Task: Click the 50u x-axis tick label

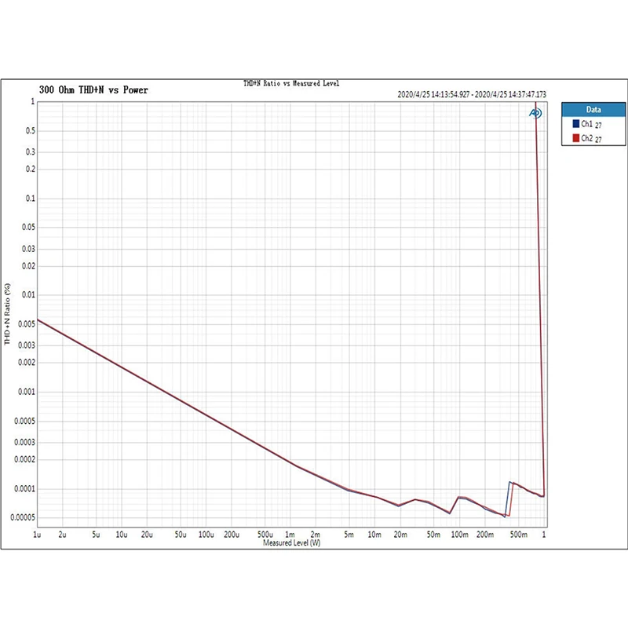Action: 181,535
